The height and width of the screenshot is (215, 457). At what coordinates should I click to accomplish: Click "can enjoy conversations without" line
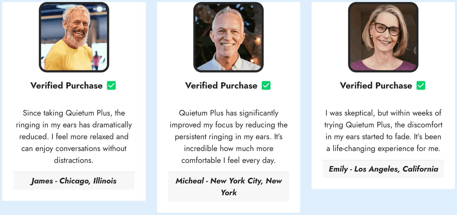[74, 149]
